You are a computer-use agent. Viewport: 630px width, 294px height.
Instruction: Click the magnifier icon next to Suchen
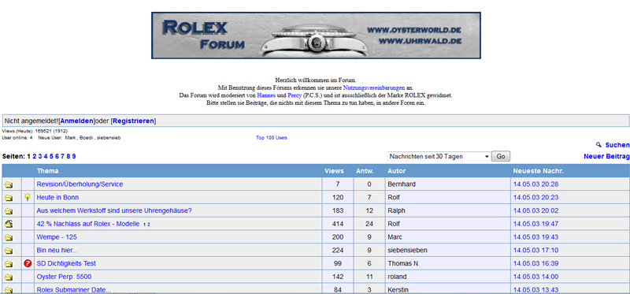tap(598, 145)
